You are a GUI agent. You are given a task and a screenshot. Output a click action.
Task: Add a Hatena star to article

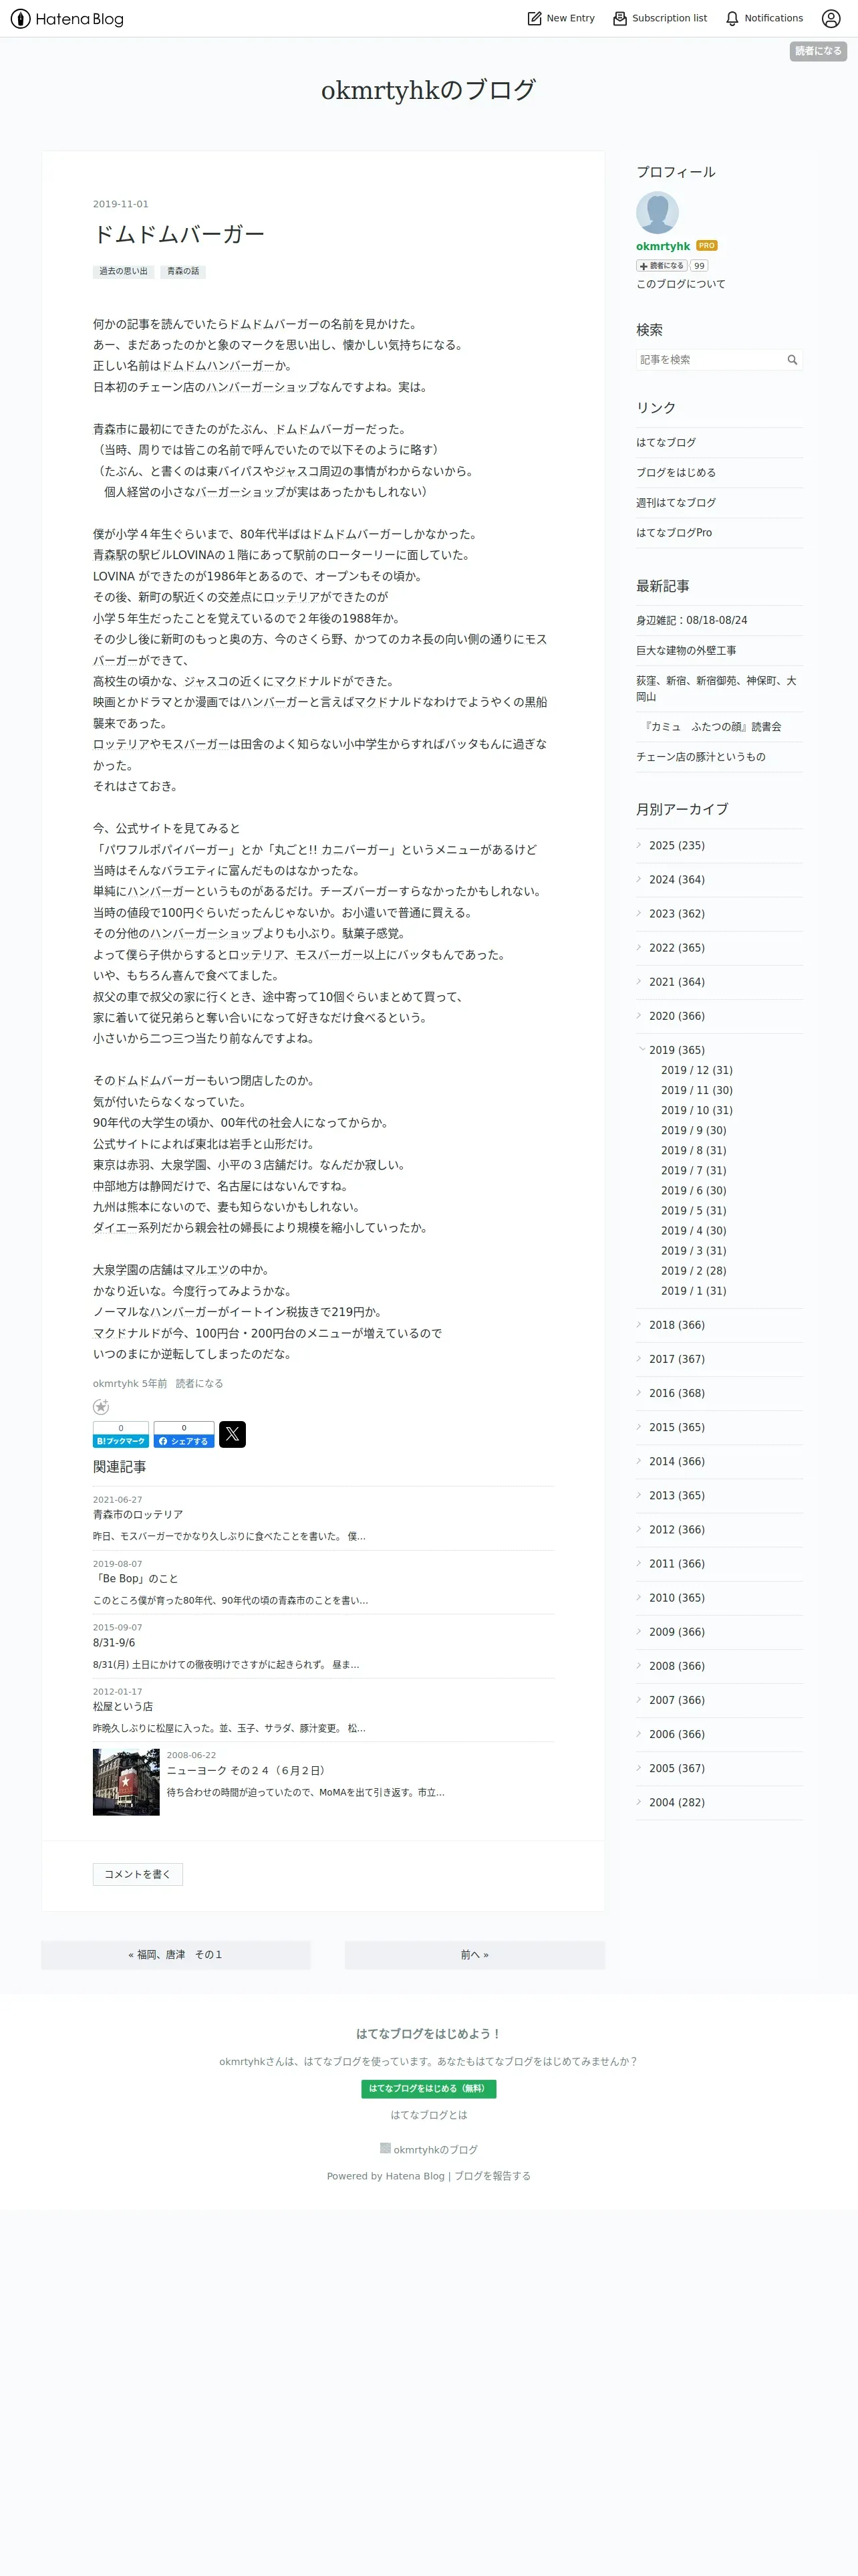[101, 1406]
